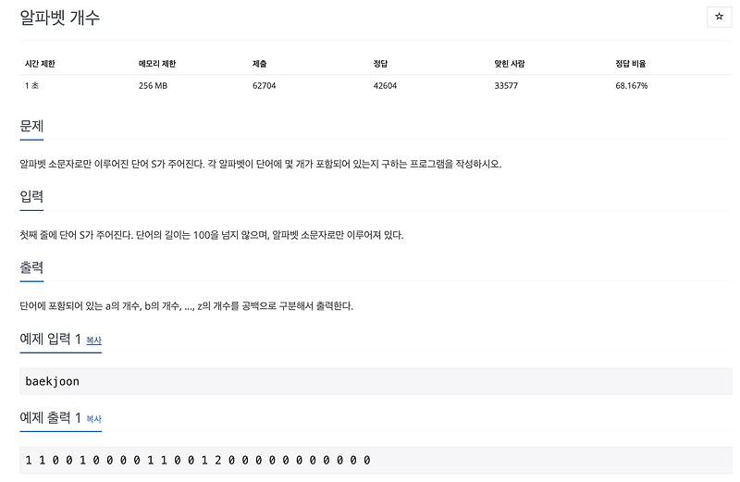Copy example output 1 via 복사 link

click(x=93, y=419)
